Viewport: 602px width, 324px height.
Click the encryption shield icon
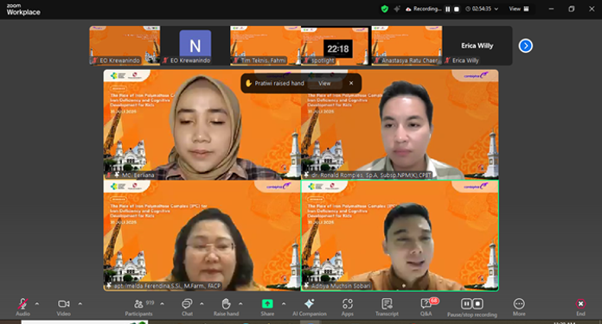coord(384,9)
